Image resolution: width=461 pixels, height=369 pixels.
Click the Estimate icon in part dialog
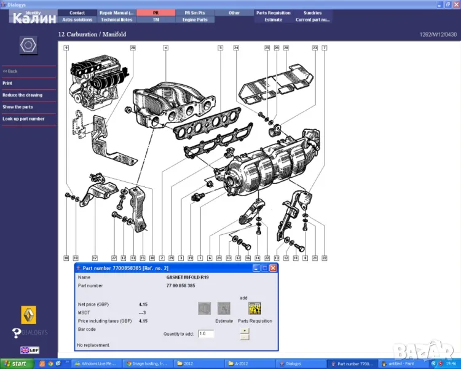pyautogui.click(x=224, y=308)
